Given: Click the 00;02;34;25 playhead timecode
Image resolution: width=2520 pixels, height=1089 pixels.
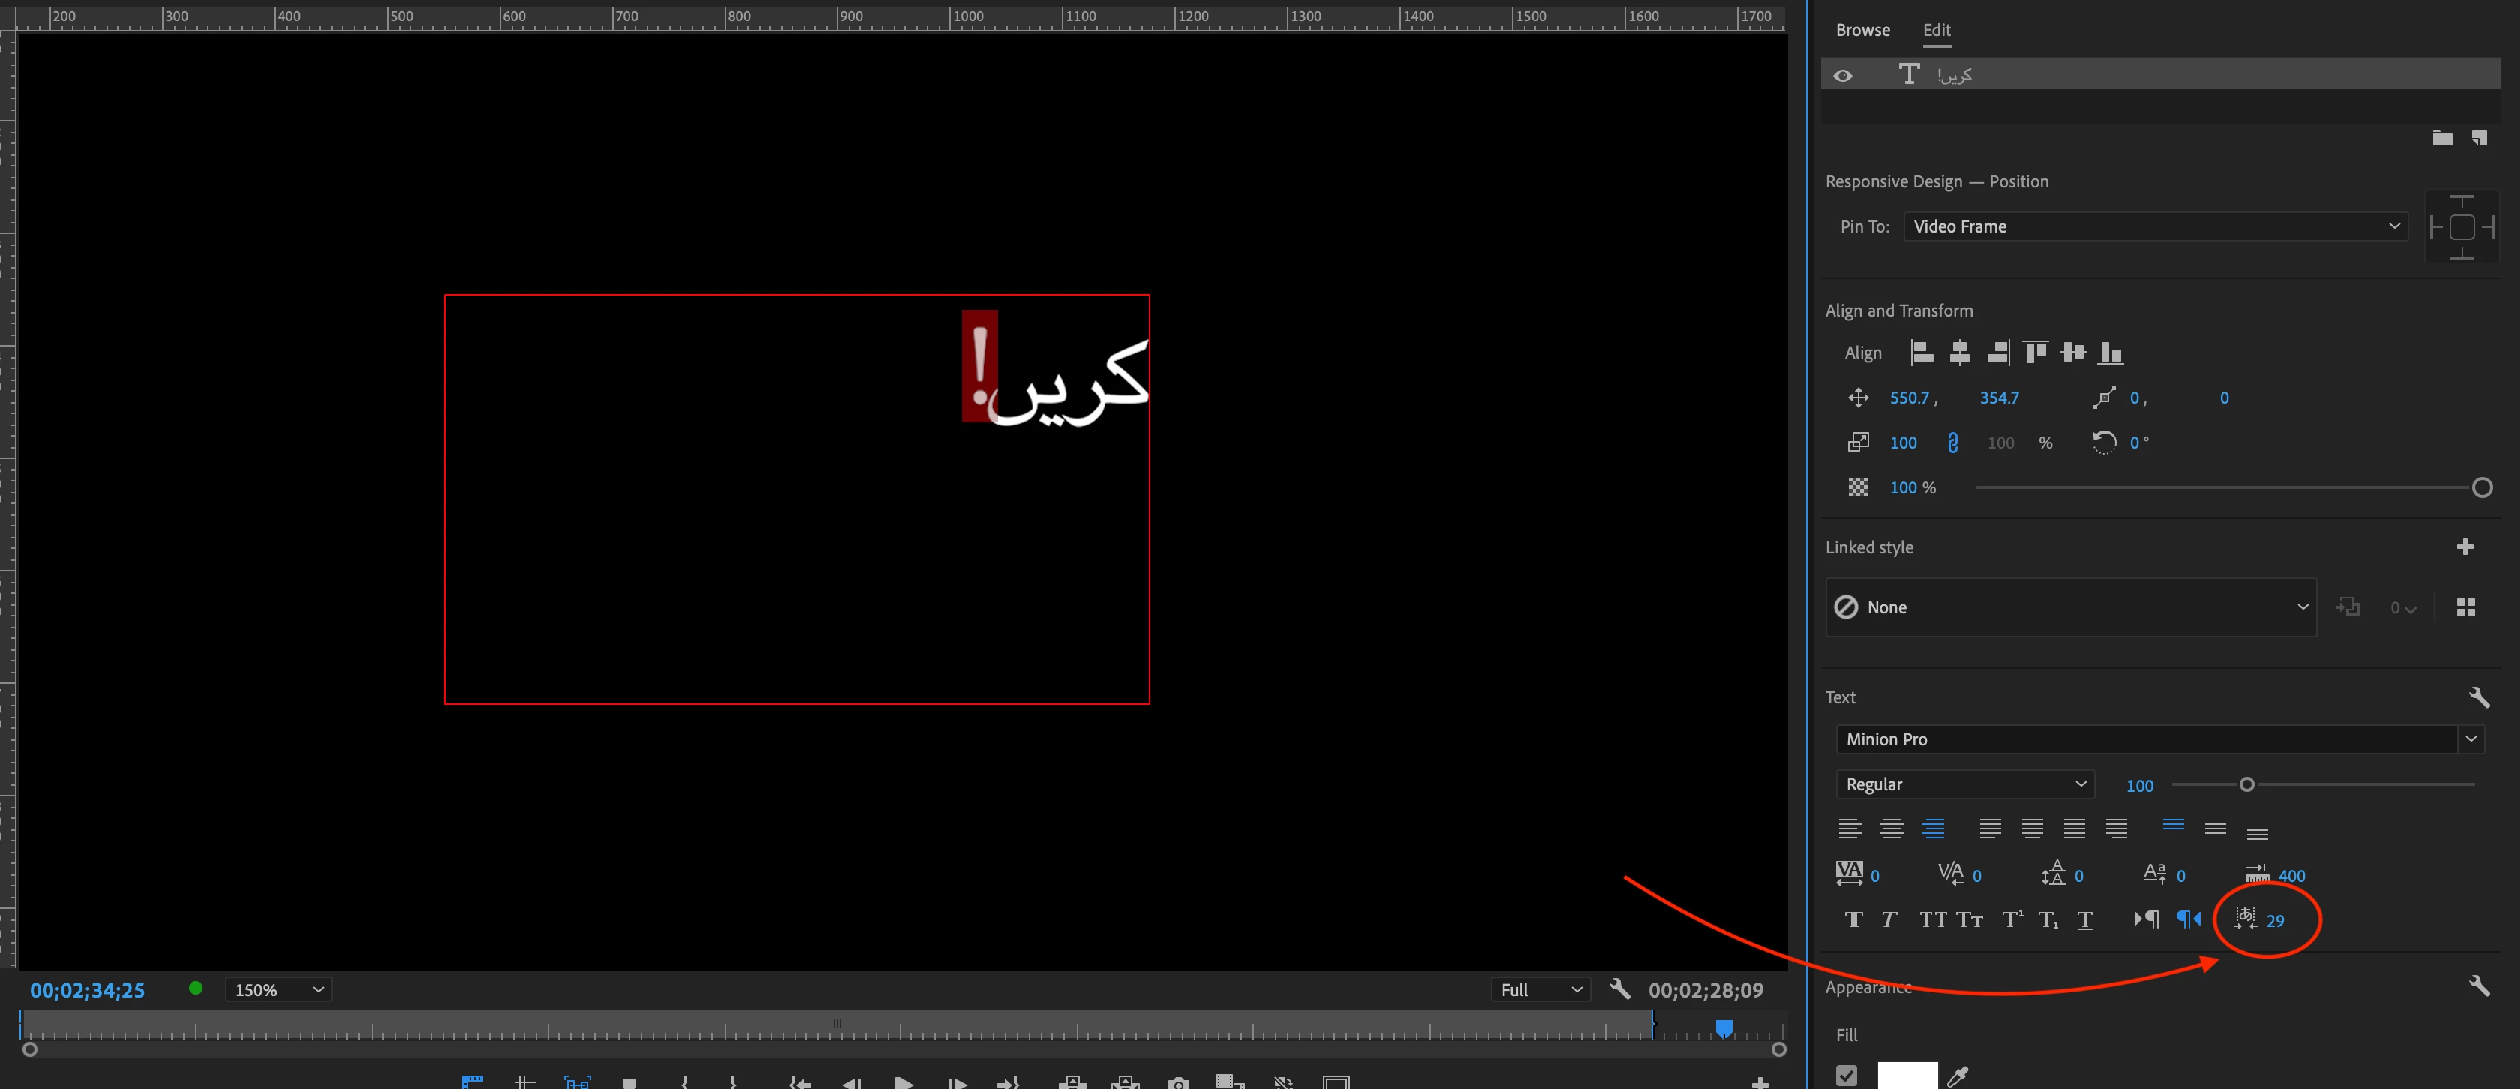Looking at the screenshot, I should click(87, 989).
